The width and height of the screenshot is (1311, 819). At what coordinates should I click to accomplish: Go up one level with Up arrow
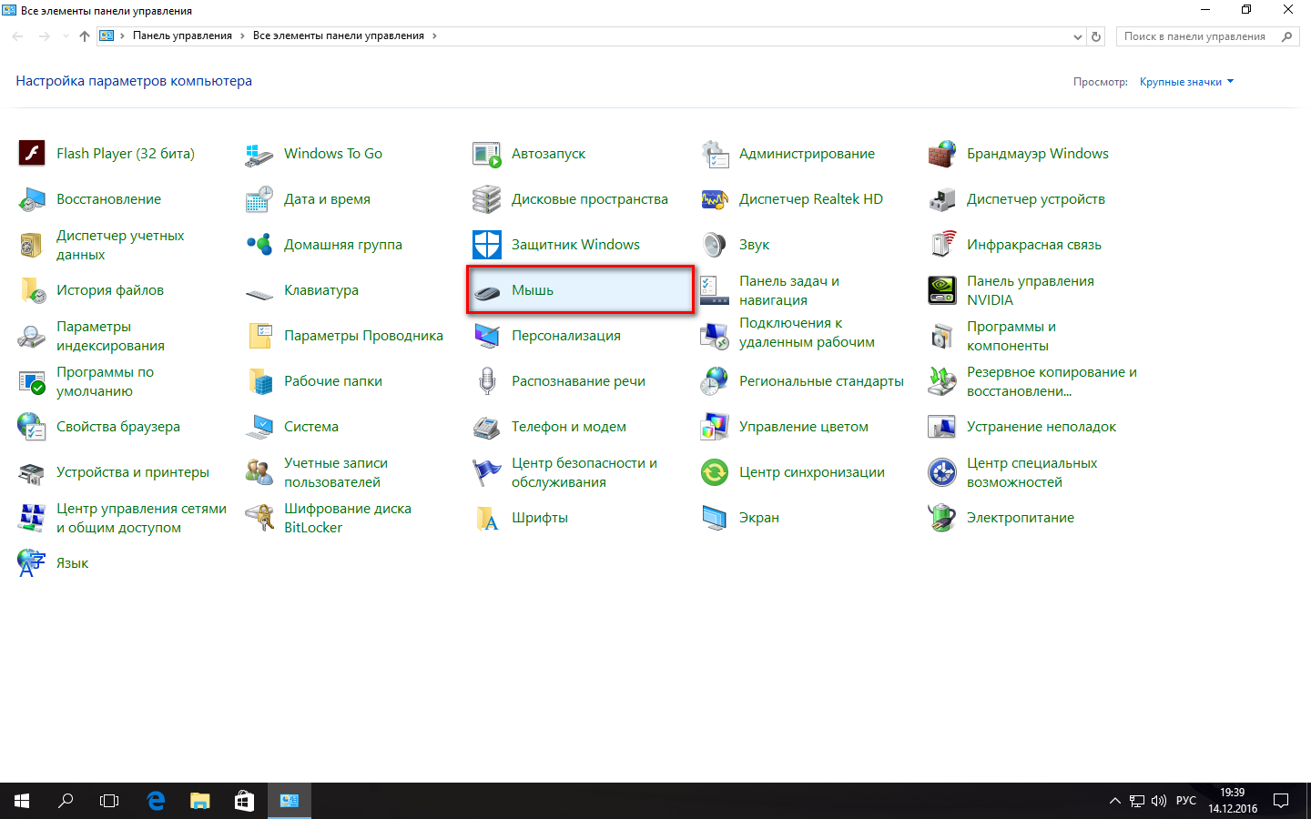[x=85, y=36]
